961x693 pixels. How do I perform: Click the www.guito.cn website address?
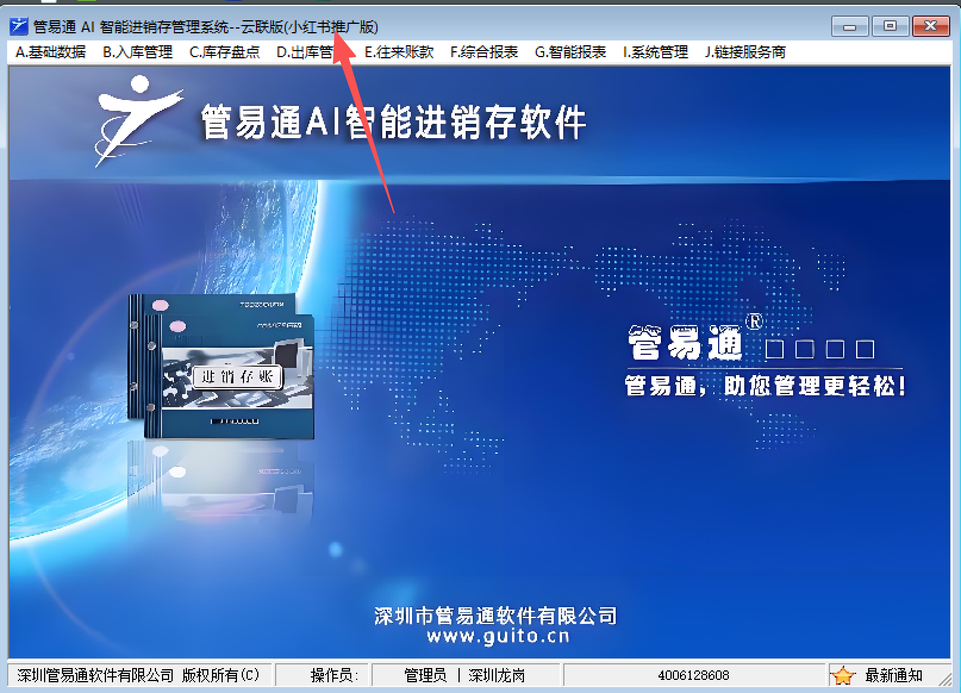(498, 636)
